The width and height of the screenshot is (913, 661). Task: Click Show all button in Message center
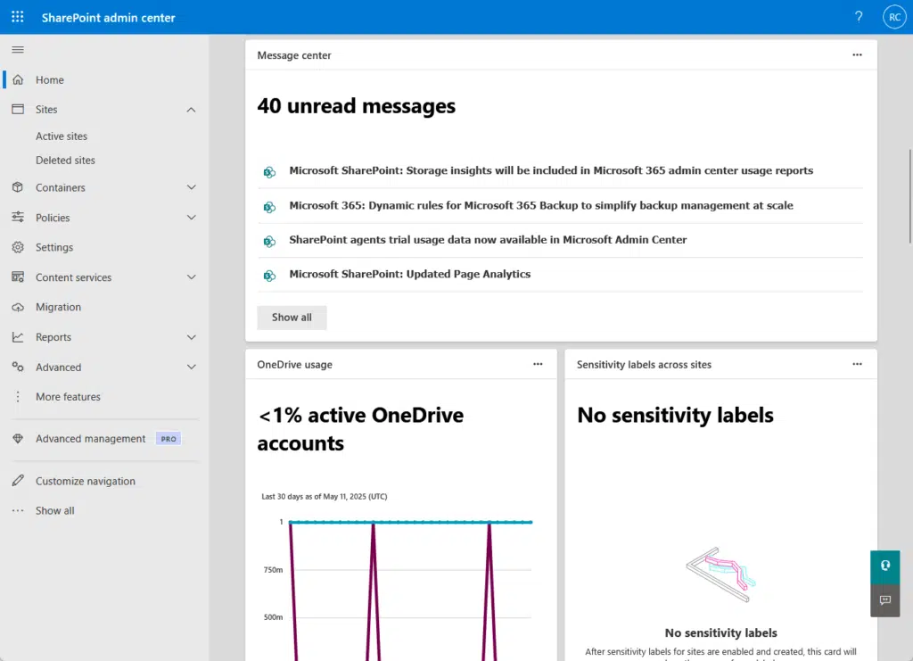(x=292, y=318)
